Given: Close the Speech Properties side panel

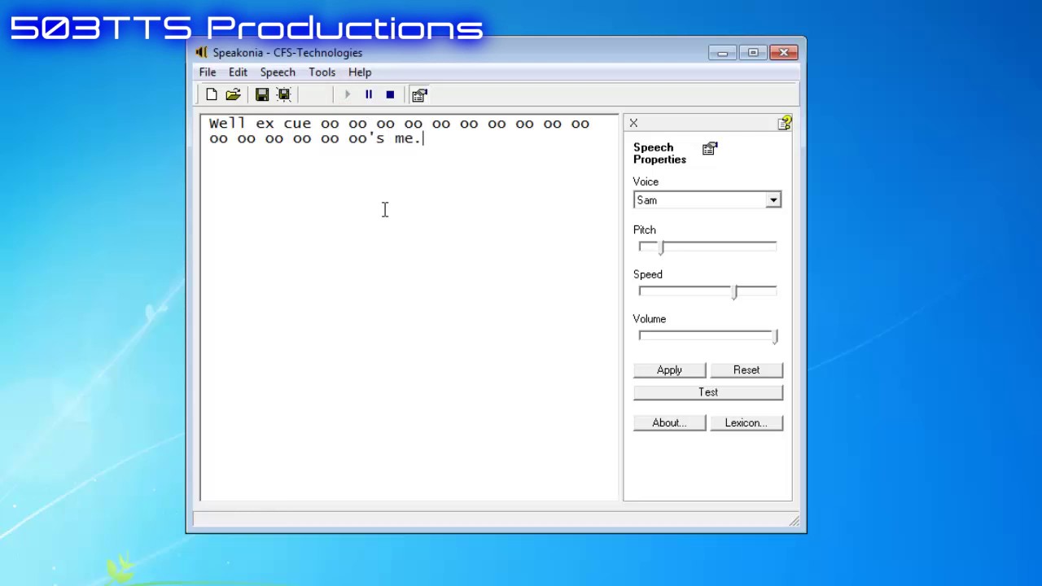Looking at the screenshot, I should (x=633, y=123).
